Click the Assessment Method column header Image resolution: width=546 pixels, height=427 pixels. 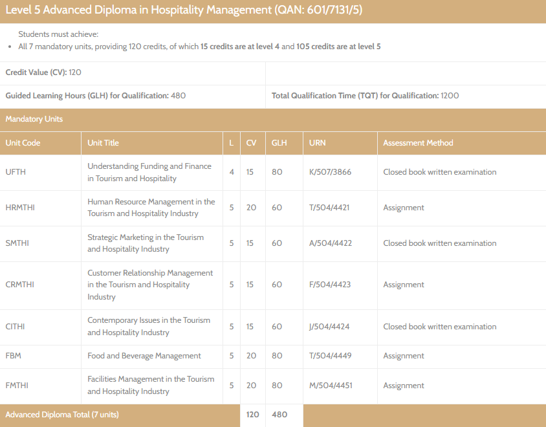click(418, 143)
